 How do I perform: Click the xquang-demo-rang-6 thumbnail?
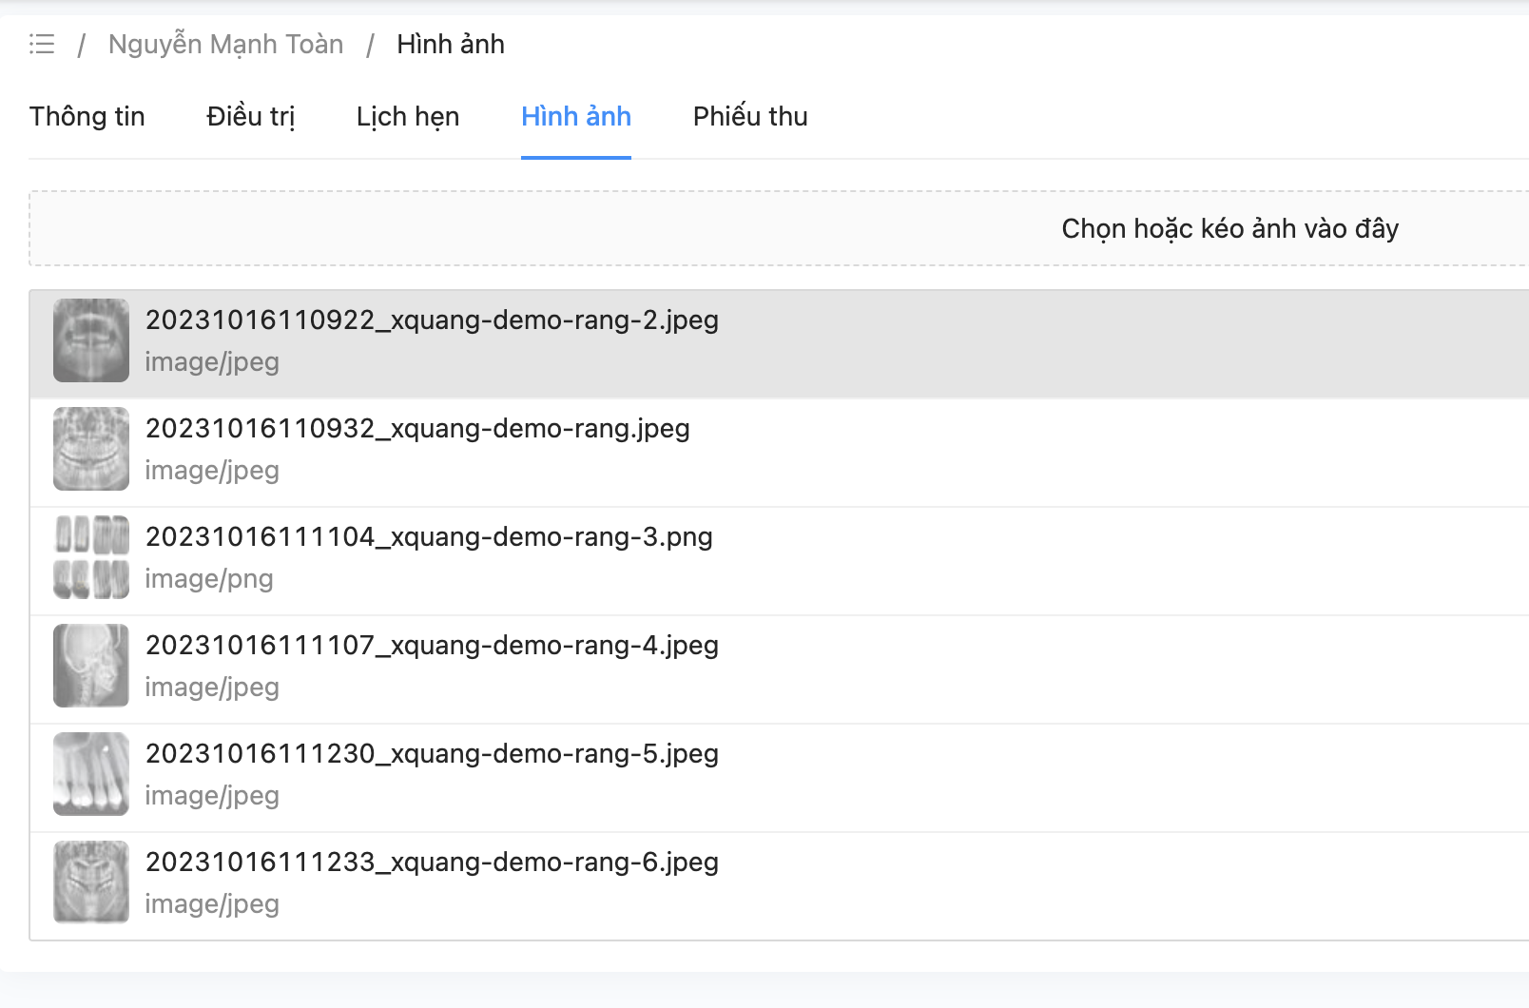click(91, 882)
